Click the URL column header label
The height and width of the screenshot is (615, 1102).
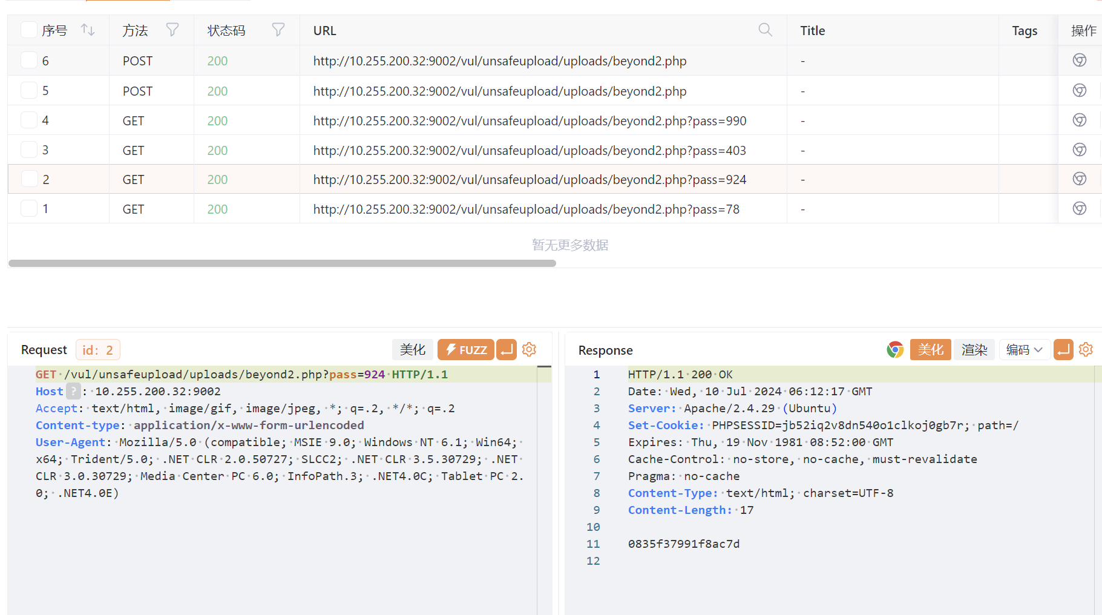point(324,30)
